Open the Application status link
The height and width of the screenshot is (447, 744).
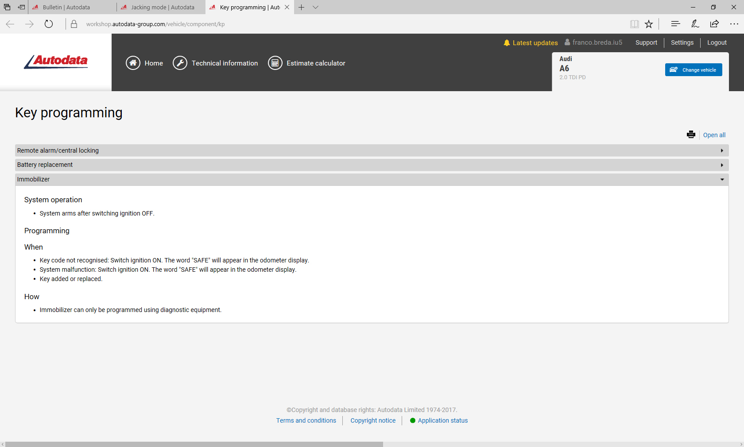coord(442,420)
